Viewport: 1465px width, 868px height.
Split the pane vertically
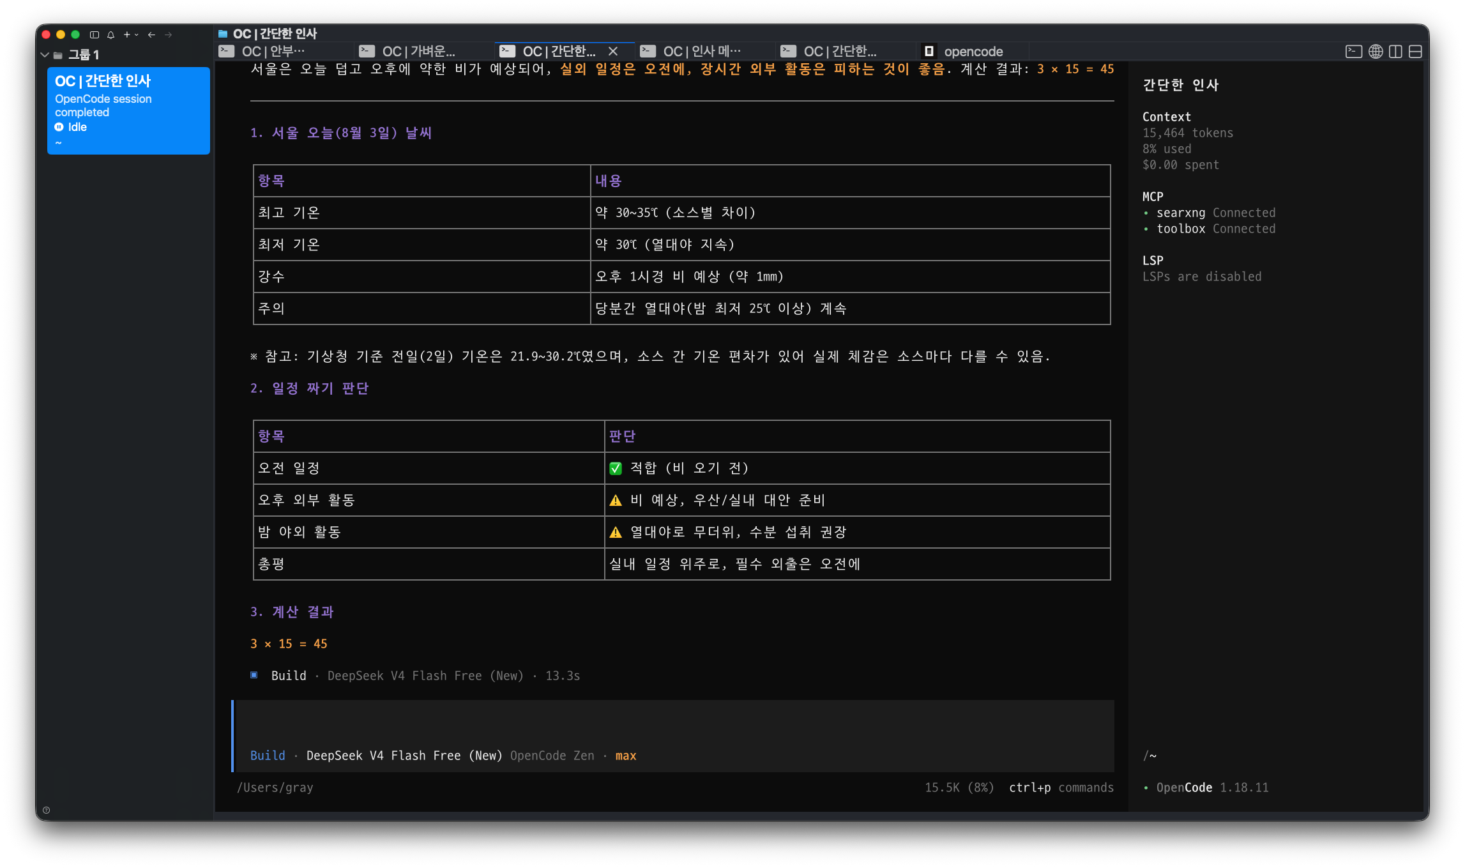tap(1396, 51)
